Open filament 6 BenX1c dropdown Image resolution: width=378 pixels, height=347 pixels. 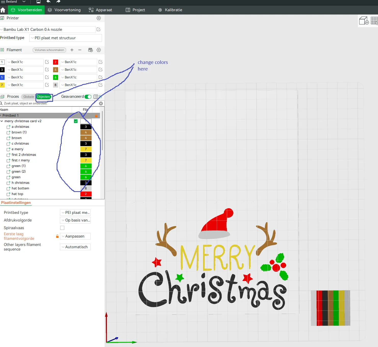pos(78,77)
